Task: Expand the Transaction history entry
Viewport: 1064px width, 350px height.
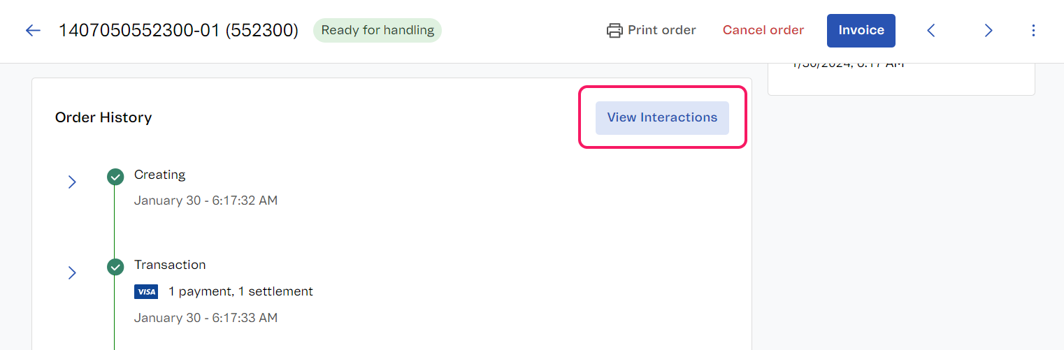Action: coord(72,272)
